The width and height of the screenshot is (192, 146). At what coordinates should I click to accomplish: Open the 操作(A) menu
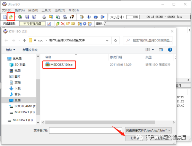(20, 10)
